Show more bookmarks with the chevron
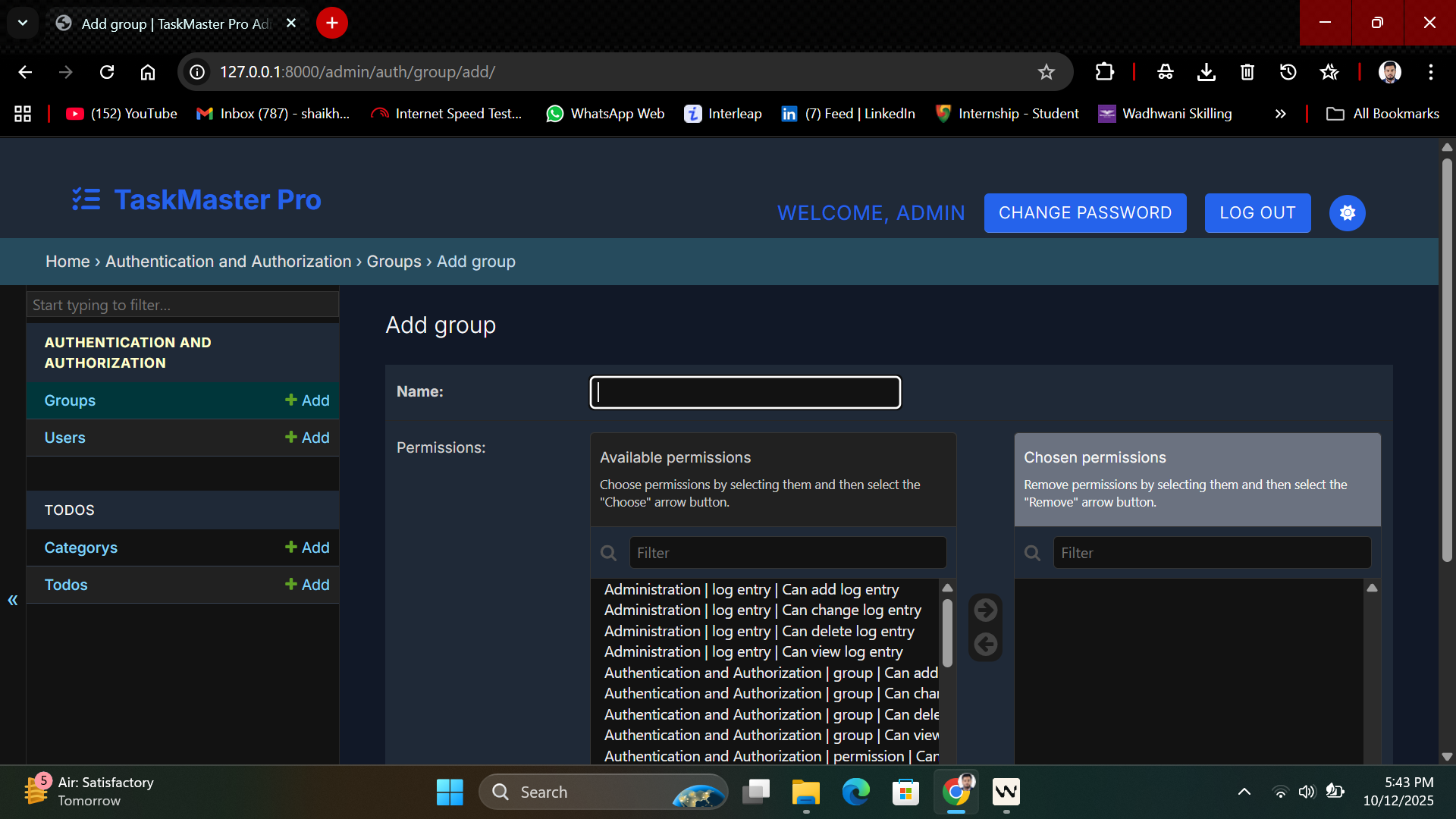The image size is (1456, 819). click(x=1281, y=114)
